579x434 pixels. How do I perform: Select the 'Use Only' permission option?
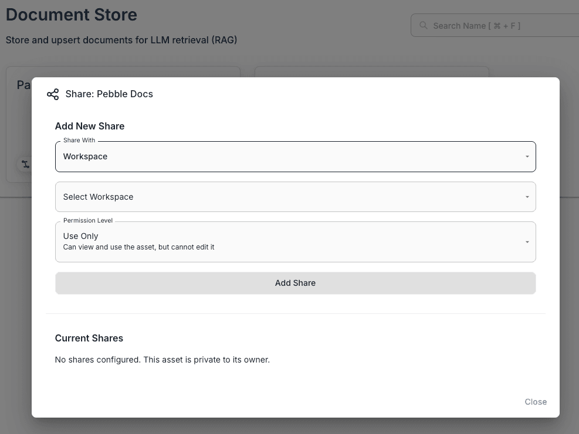(x=79, y=236)
